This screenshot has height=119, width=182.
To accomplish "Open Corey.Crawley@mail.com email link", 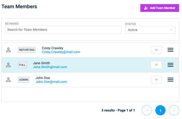I will (61, 52).
